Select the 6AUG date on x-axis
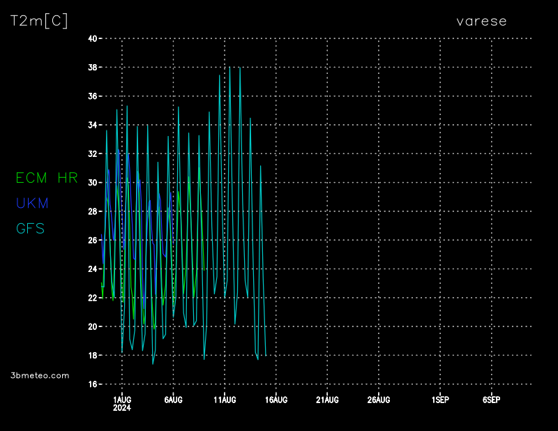The height and width of the screenshot is (431, 558). 173,400
